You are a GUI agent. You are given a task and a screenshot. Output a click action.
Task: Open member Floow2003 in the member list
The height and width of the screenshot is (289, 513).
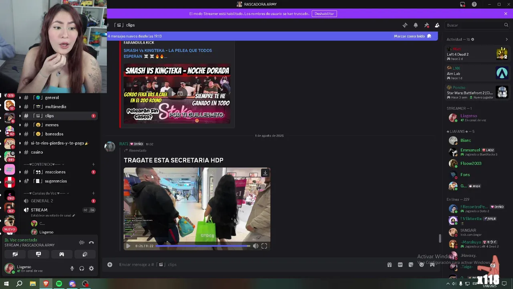[477, 163]
